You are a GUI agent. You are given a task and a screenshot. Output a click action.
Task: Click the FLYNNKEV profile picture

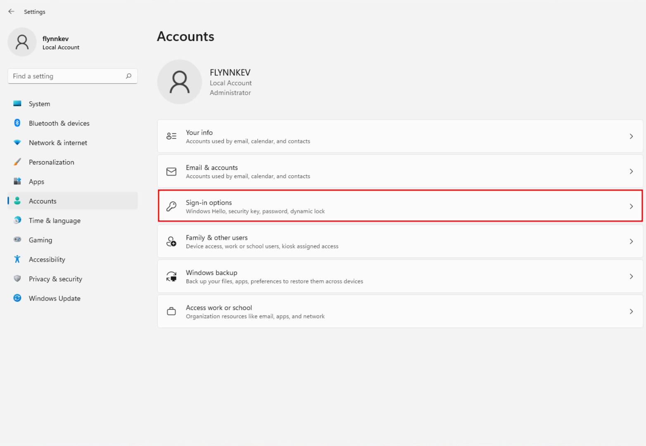pyautogui.click(x=180, y=82)
